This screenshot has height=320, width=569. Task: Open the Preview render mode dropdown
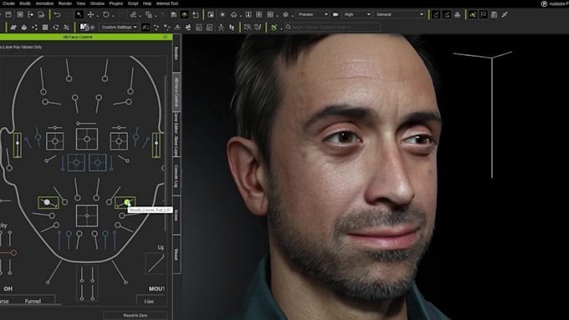click(313, 14)
